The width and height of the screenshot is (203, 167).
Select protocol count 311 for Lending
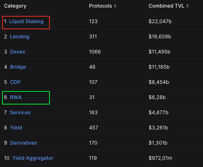click(x=93, y=37)
